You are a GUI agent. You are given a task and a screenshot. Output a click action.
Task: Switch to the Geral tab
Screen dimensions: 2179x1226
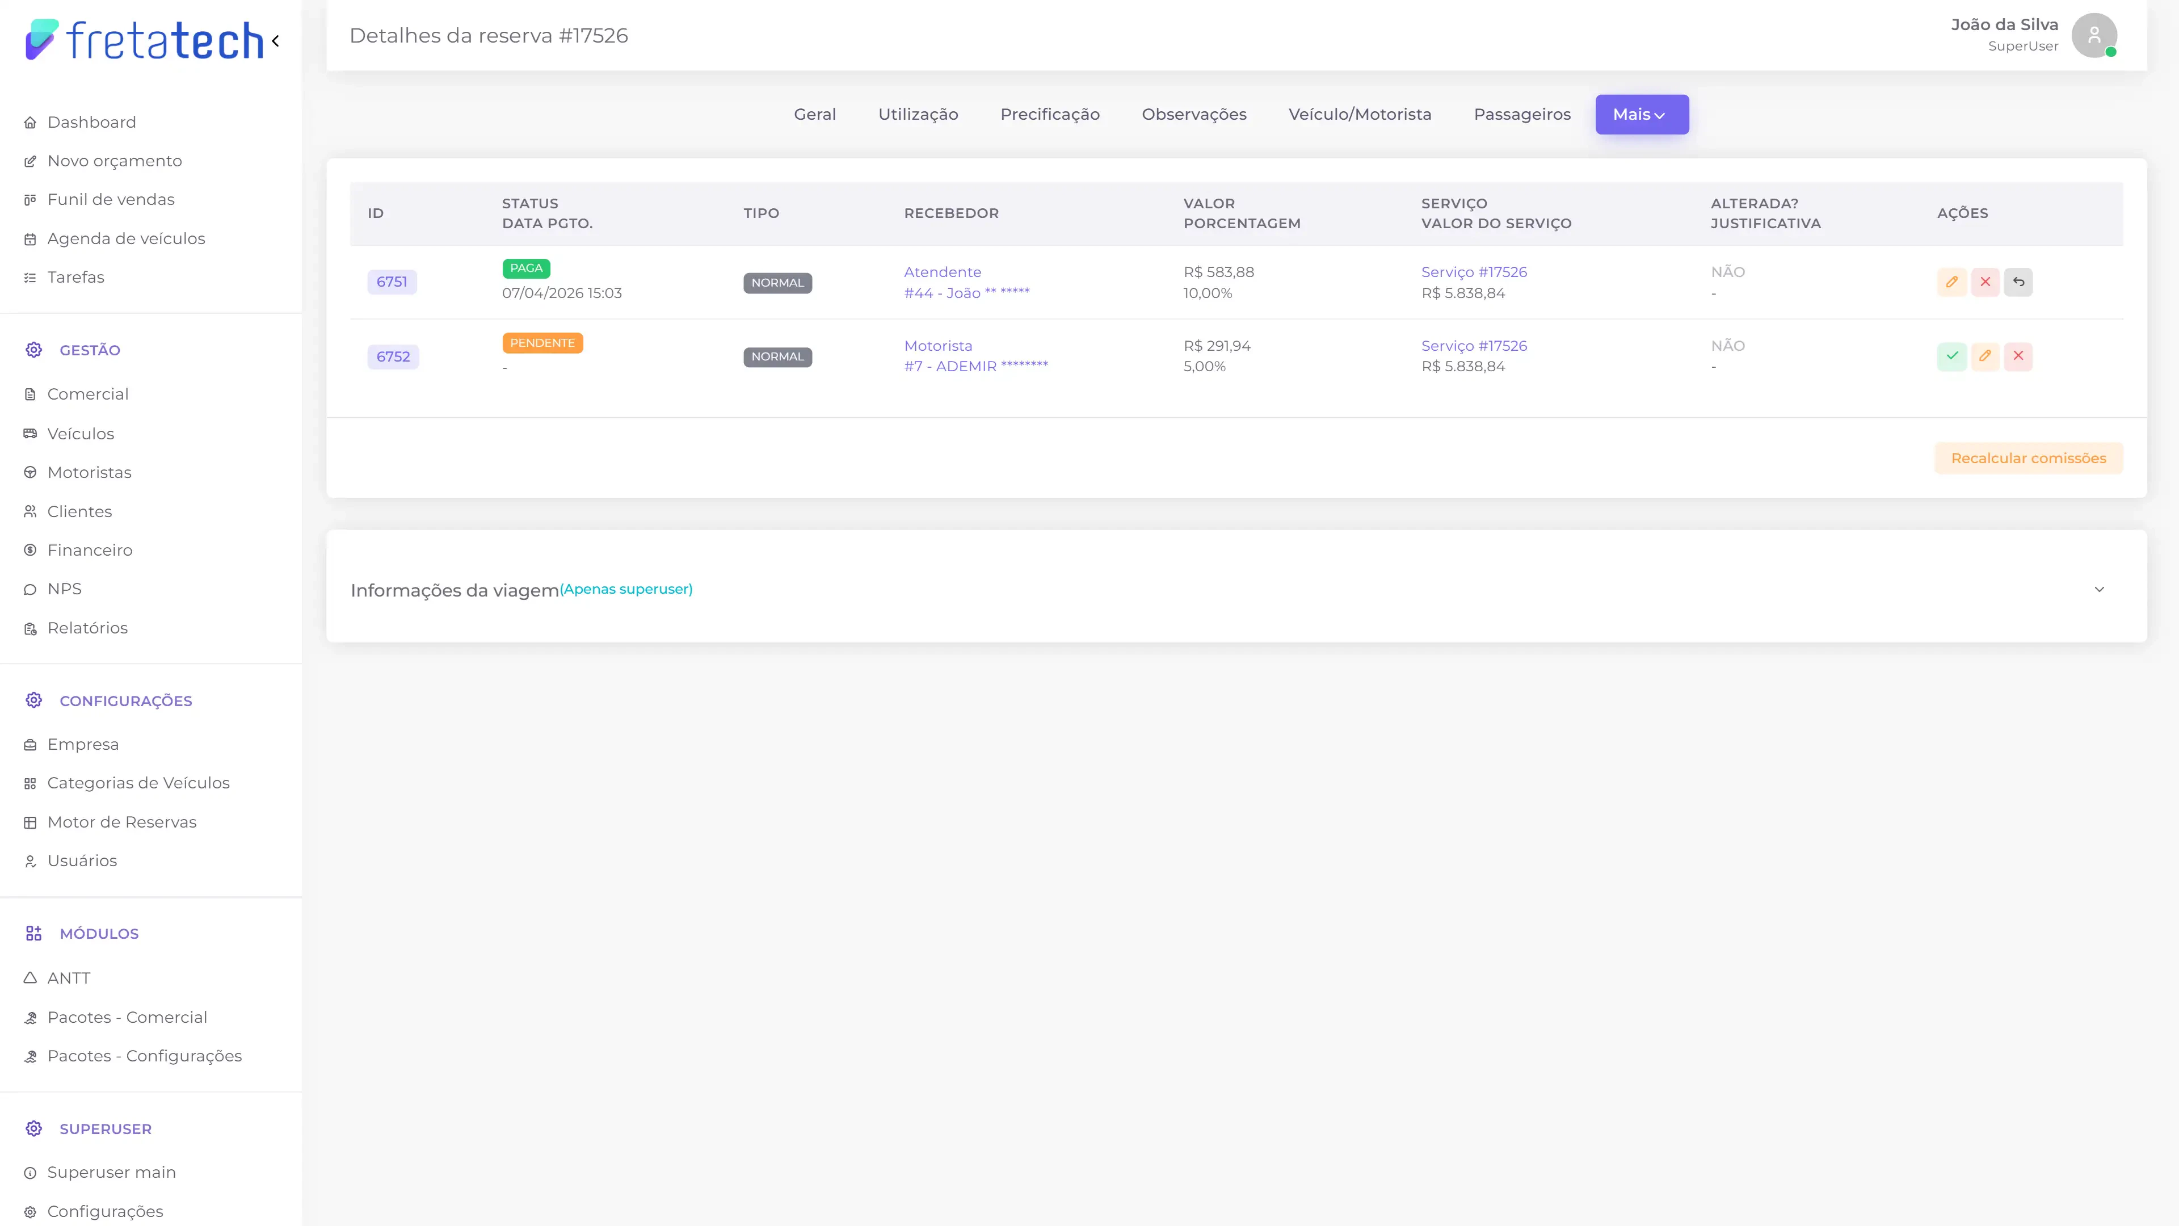tap(815, 114)
